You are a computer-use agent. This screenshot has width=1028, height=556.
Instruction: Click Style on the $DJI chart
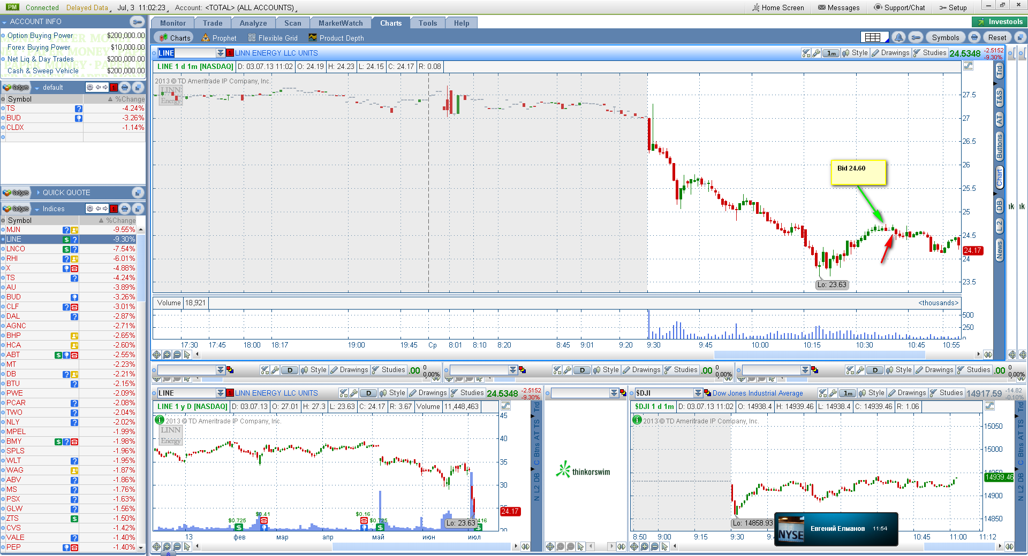coord(871,393)
